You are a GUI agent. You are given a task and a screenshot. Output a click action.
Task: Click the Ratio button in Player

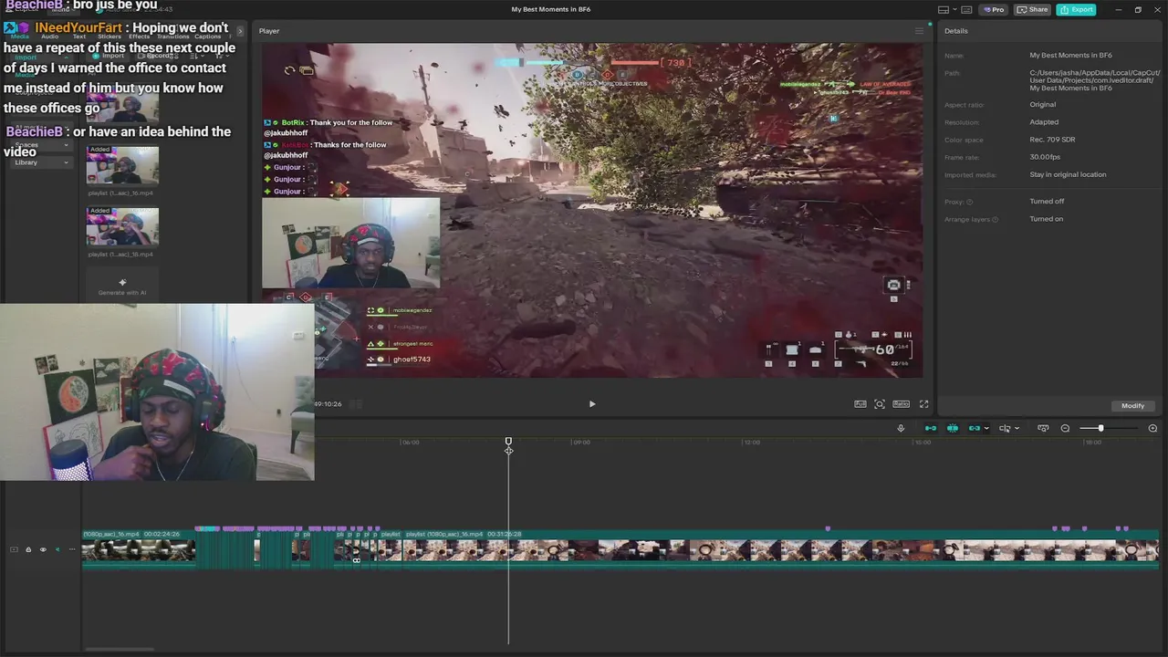point(901,404)
